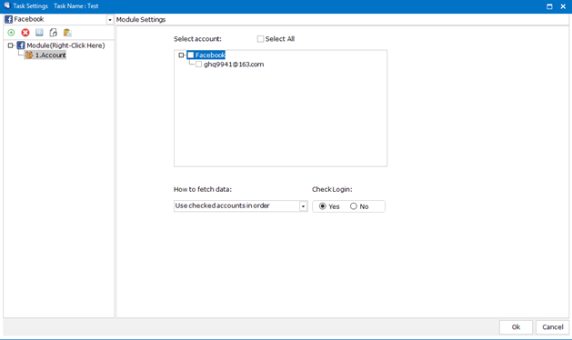Select the 1.Account tree item
This screenshot has height=340, width=572.
pos(50,55)
